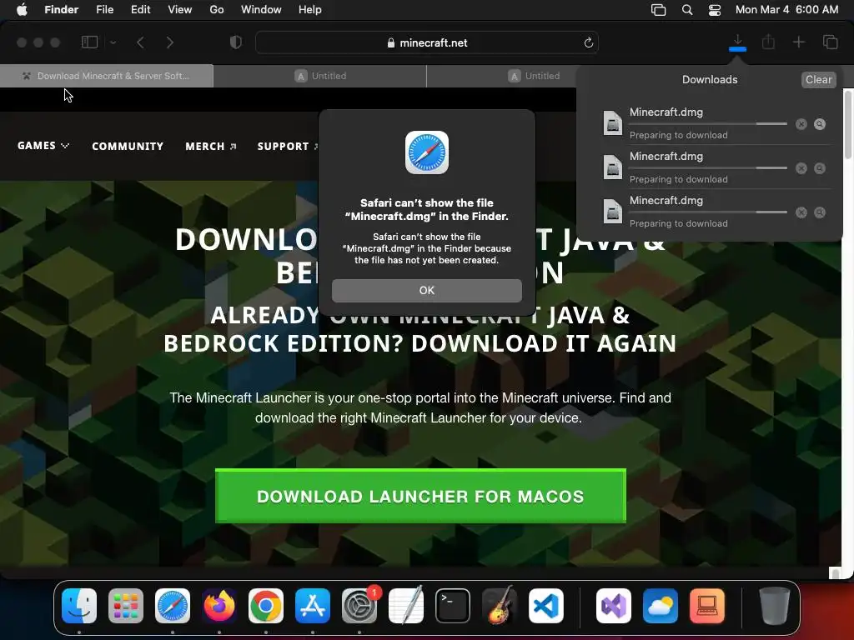Toggle the Downloads button in toolbar

(737, 42)
